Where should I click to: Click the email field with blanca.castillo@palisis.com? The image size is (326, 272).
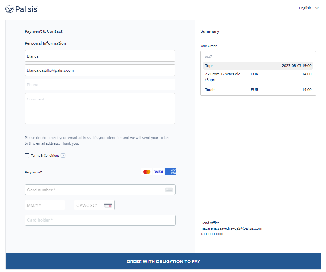pyautogui.click(x=100, y=70)
